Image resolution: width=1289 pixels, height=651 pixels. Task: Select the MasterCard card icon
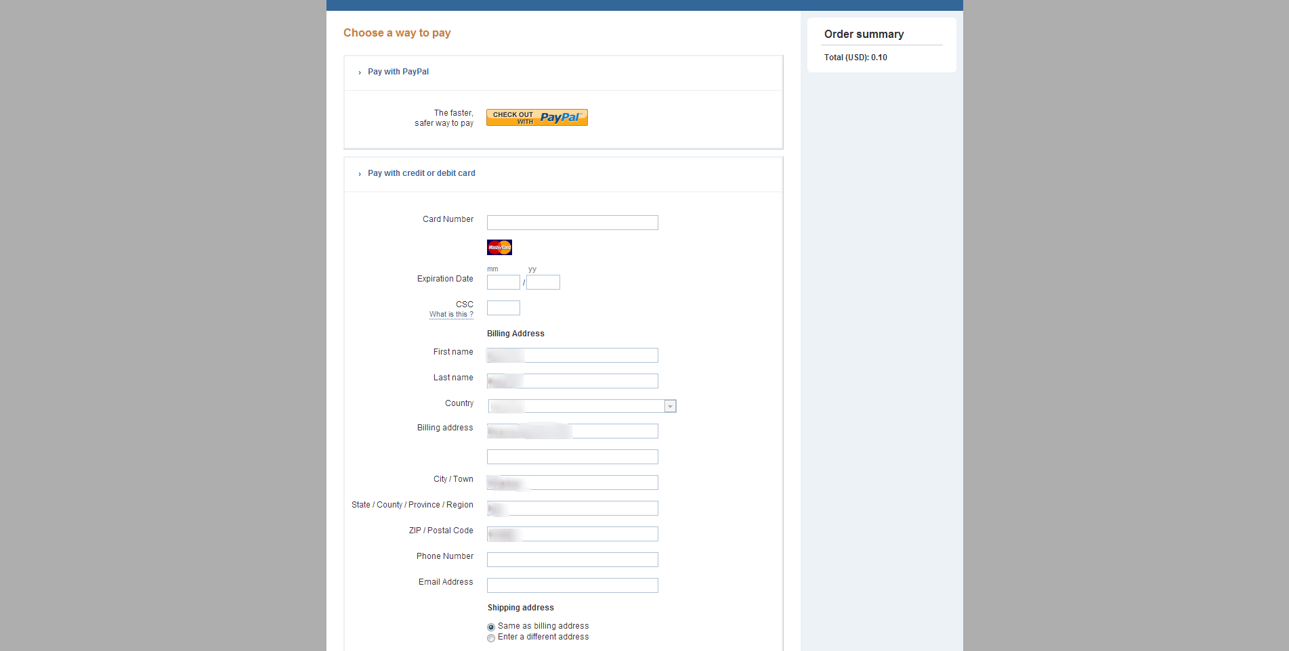[x=499, y=247]
